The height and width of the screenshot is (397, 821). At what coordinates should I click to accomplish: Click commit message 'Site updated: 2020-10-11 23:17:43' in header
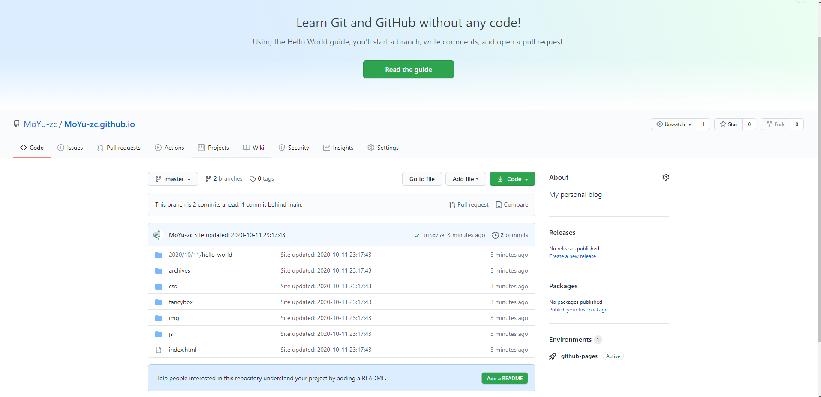[240, 235]
